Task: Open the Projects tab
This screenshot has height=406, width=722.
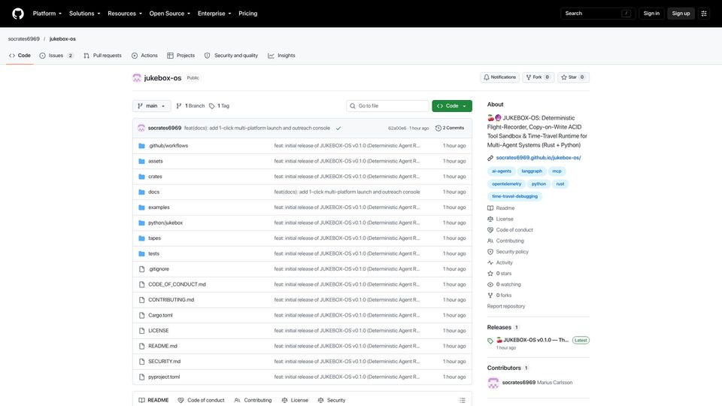Action: point(181,56)
